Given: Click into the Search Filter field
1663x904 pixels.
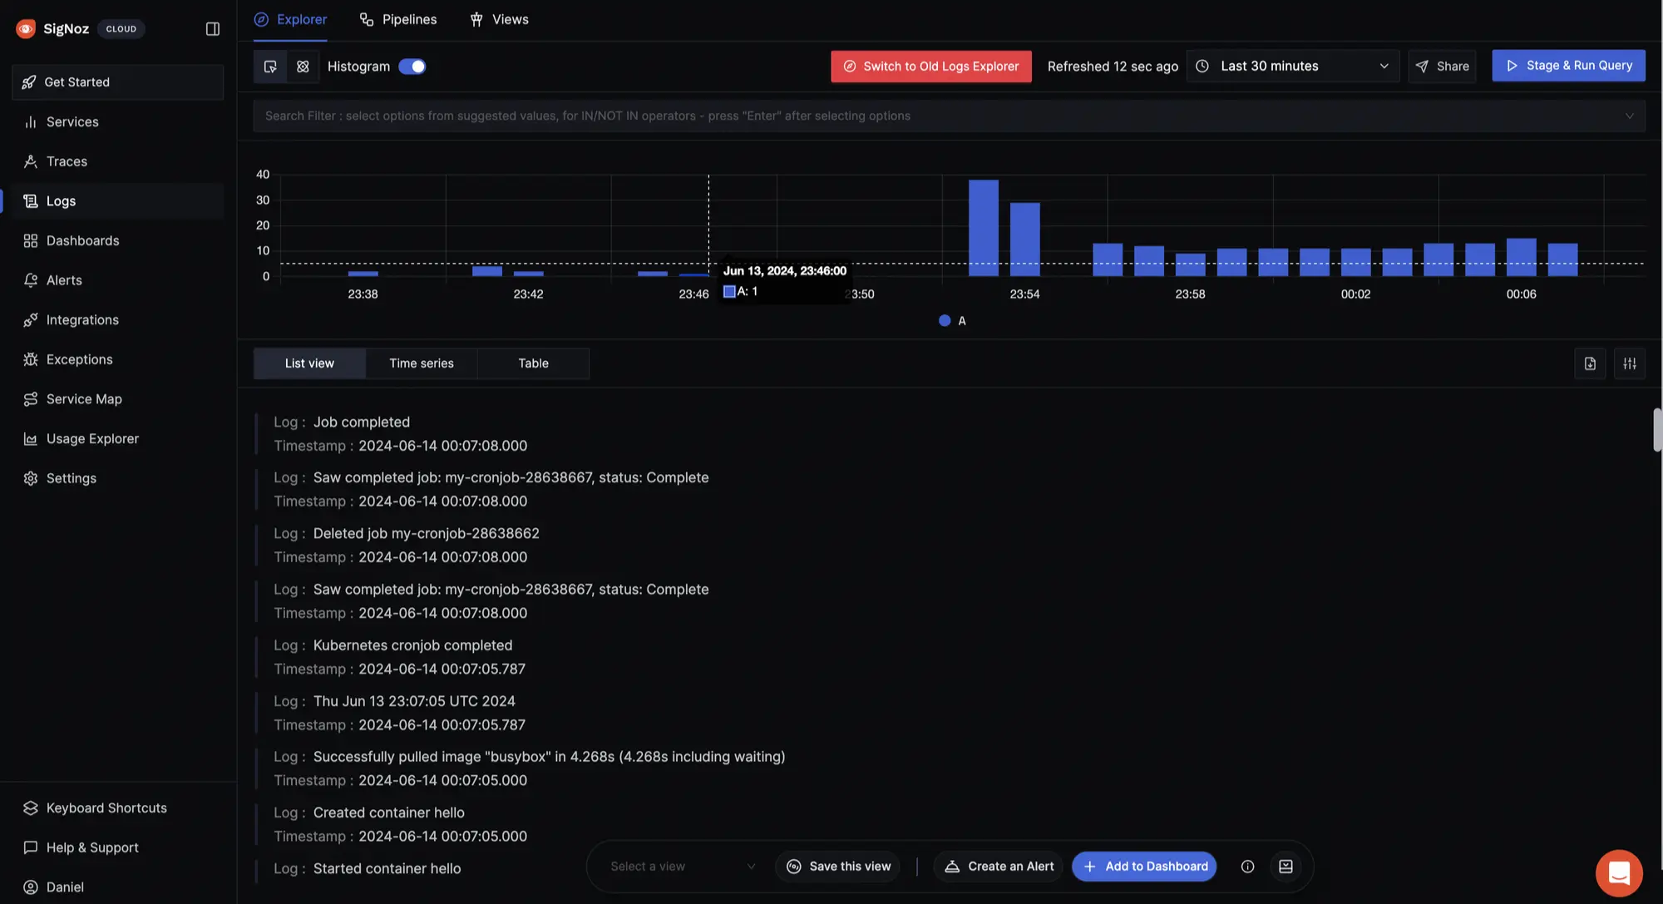Looking at the screenshot, I should [x=949, y=116].
